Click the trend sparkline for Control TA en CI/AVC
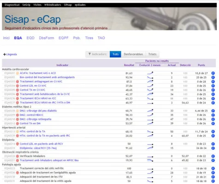Screen dimensions: 219x184 pos(150,90)
